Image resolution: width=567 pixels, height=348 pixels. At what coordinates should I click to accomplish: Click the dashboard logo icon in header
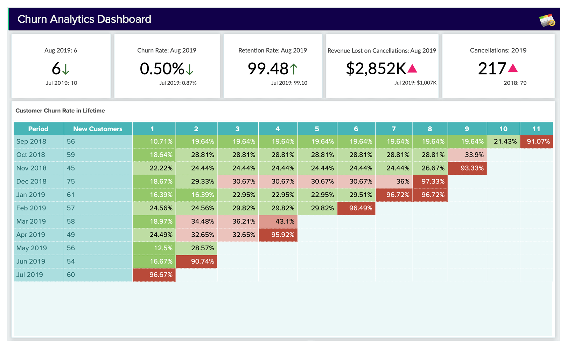tap(547, 20)
